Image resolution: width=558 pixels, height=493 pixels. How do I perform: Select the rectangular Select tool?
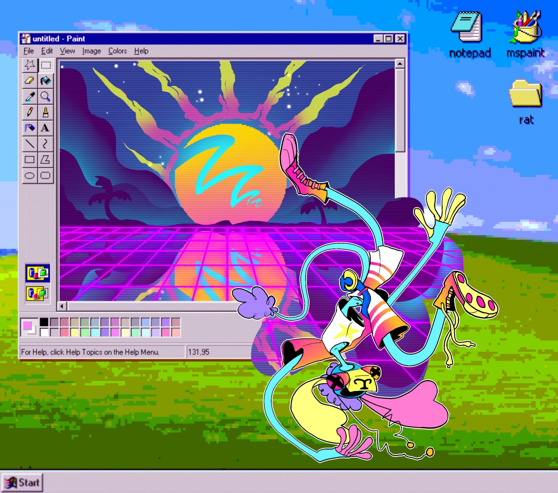tap(46, 65)
